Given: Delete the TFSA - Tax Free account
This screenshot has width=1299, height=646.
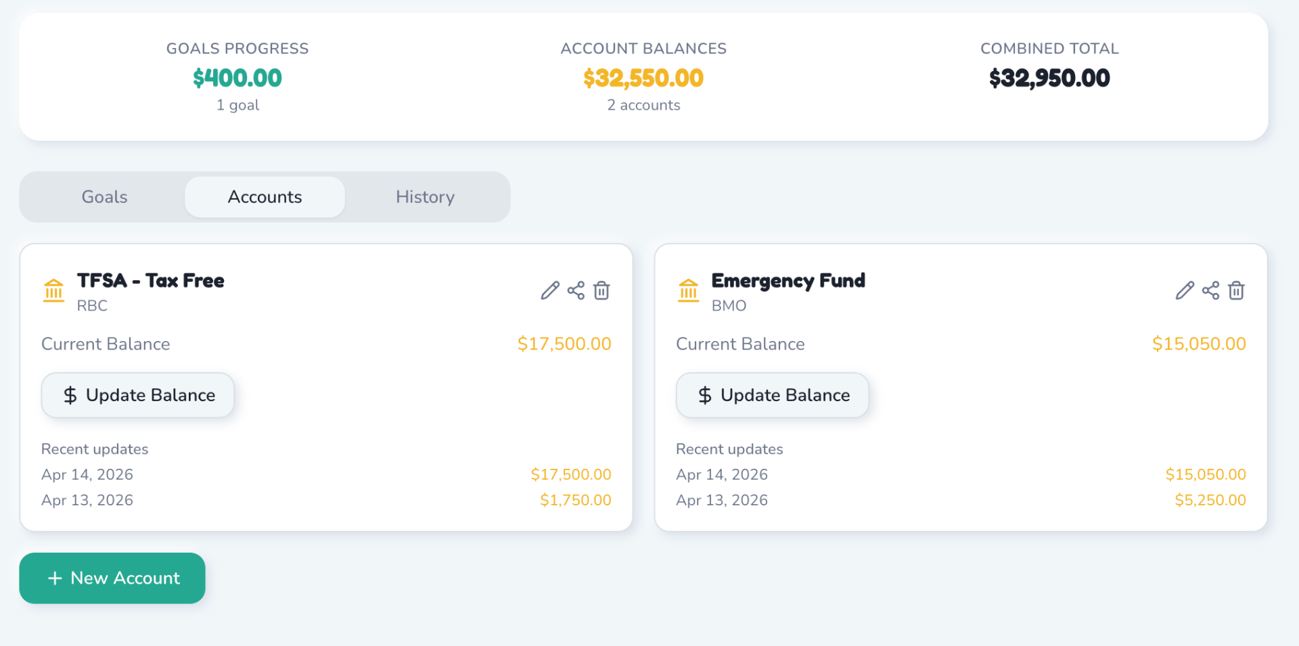Looking at the screenshot, I should tap(601, 291).
